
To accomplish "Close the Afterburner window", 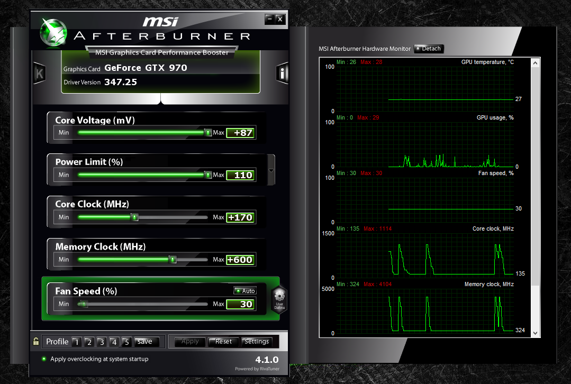I will pos(279,19).
